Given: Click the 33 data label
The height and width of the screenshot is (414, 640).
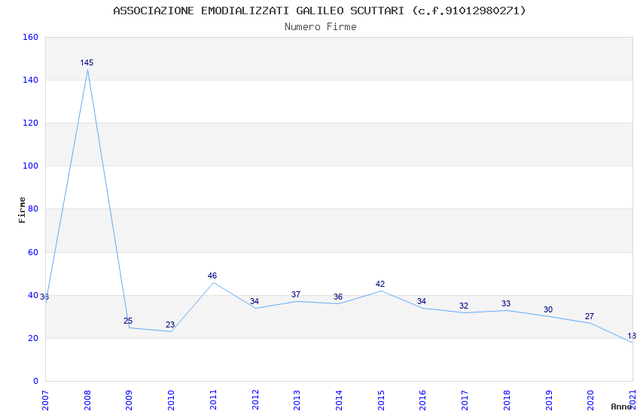Looking at the screenshot, I should point(506,303).
